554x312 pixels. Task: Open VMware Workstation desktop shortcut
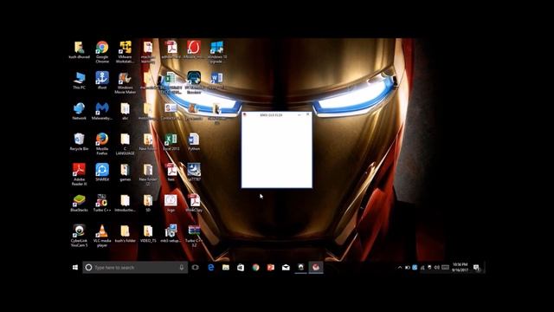pyautogui.click(x=125, y=52)
